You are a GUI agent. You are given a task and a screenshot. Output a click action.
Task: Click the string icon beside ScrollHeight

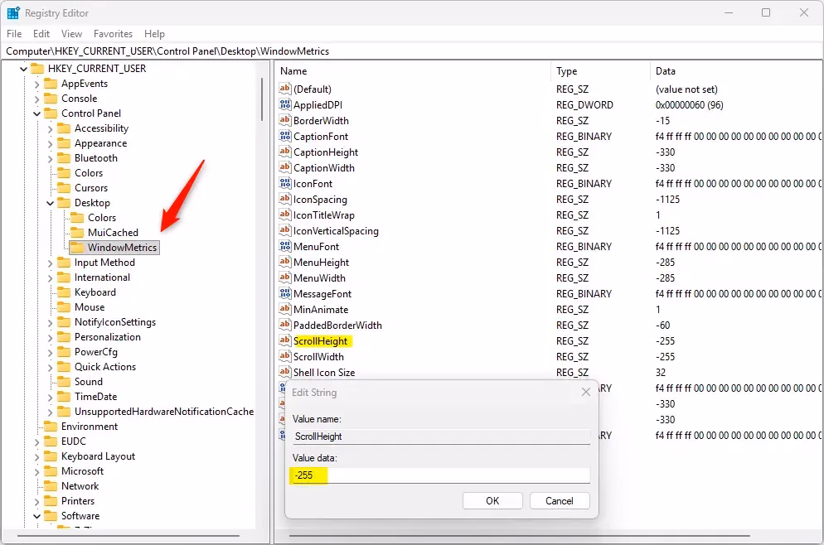click(x=286, y=340)
